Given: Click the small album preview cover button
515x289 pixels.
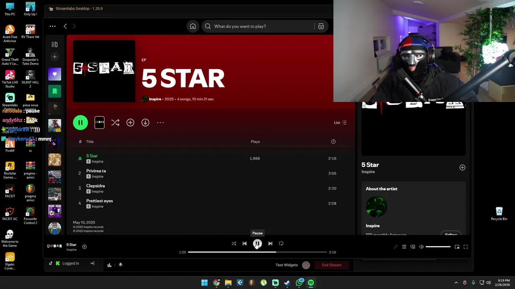Looking at the screenshot, I should [99, 123].
